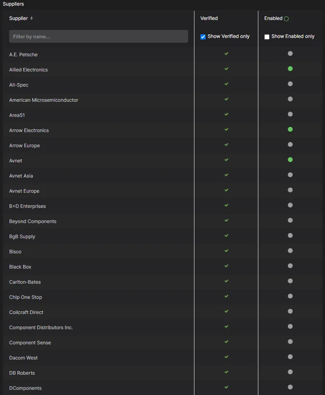The height and width of the screenshot is (395, 325).
Task: Focus the Filter by name input field
Action: click(99, 37)
